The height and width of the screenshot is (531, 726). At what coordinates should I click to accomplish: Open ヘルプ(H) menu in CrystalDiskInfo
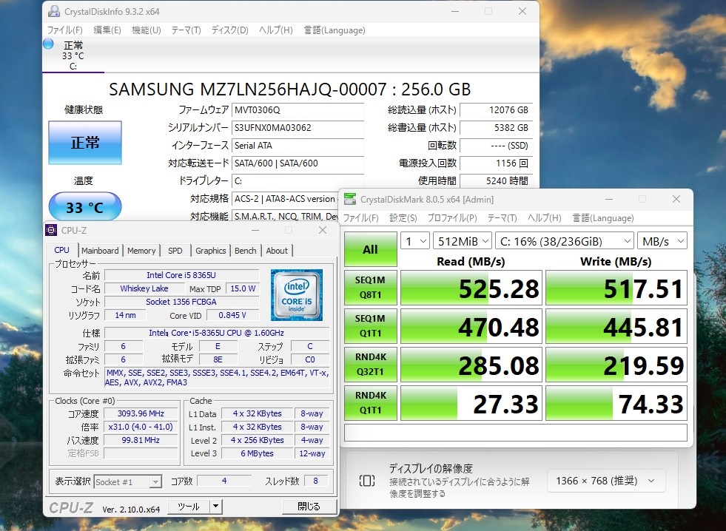point(276,30)
